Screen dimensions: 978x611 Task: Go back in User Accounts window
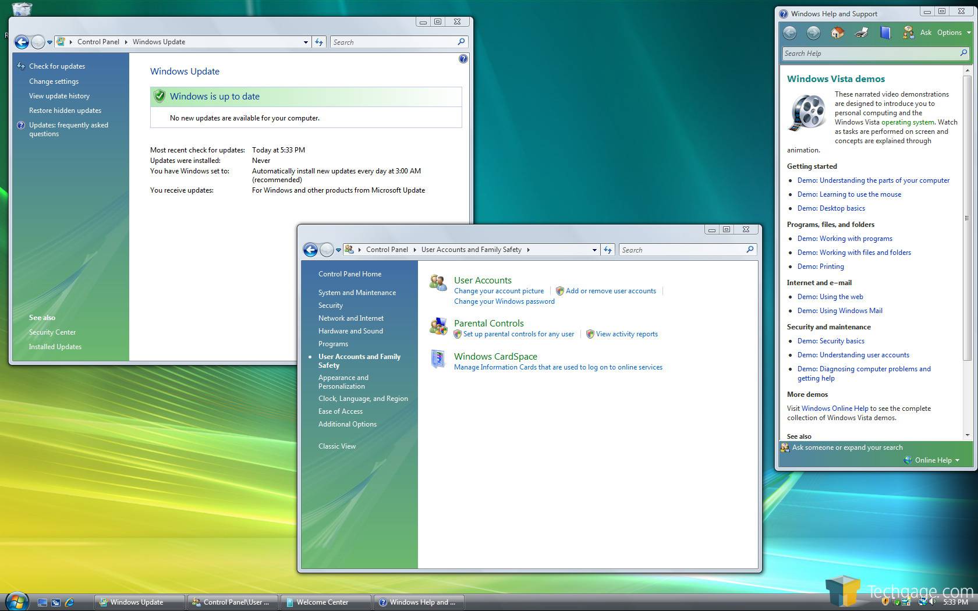pyautogui.click(x=310, y=250)
